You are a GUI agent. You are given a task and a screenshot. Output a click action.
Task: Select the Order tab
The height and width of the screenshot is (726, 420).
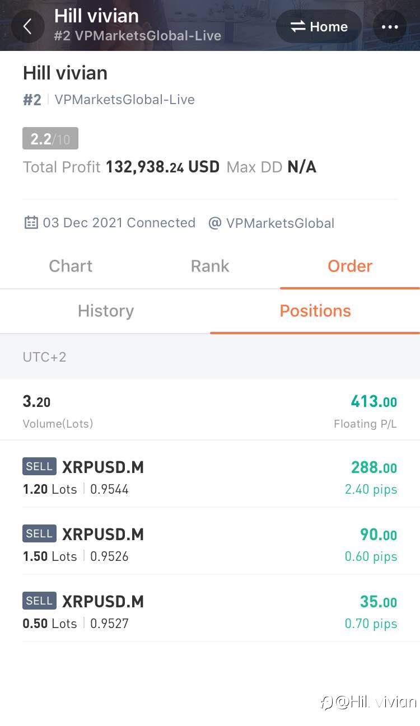[x=350, y=266]
